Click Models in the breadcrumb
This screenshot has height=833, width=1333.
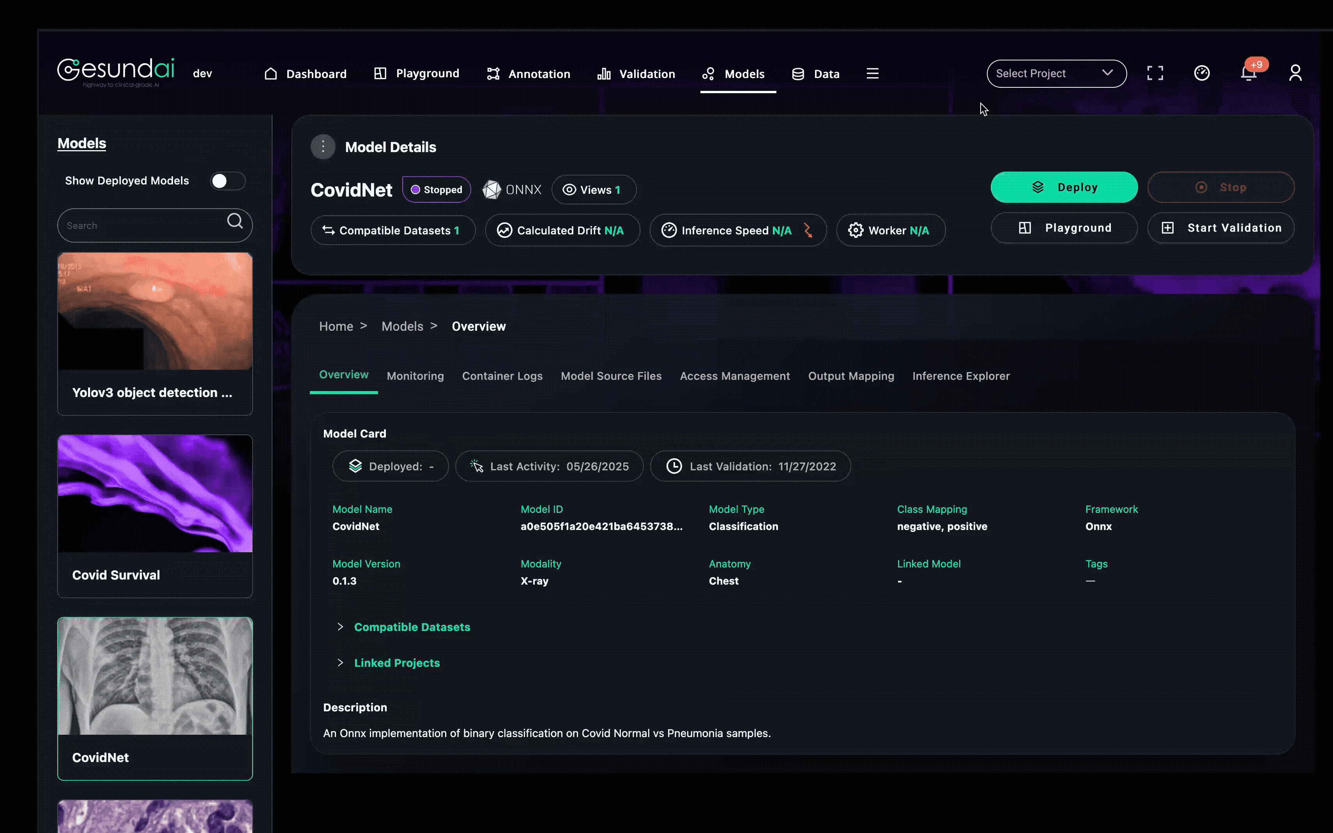coord(402,326)
